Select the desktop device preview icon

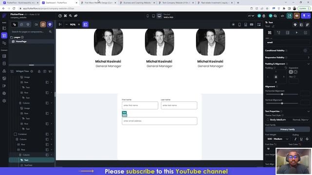coord(159,16)
